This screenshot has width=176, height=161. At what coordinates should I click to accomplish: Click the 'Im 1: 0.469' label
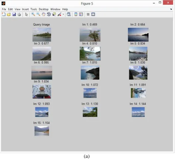90,25
